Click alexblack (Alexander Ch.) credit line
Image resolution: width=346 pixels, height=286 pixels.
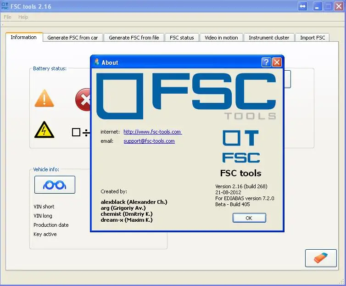click(x=134, y=202)
